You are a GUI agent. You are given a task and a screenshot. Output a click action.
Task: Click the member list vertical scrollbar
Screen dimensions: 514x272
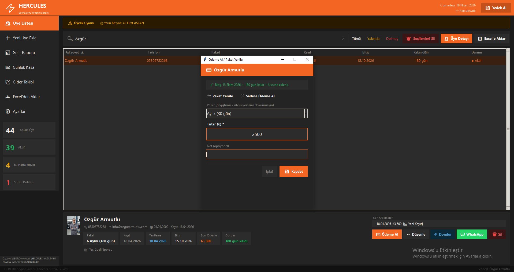pyautogui.click(x=508, y=129)
